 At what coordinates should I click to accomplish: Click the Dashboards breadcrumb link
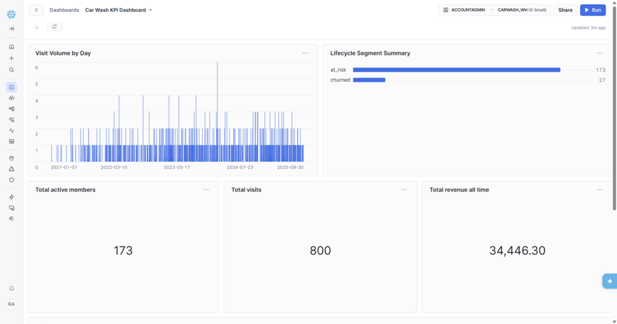[64, 10]
